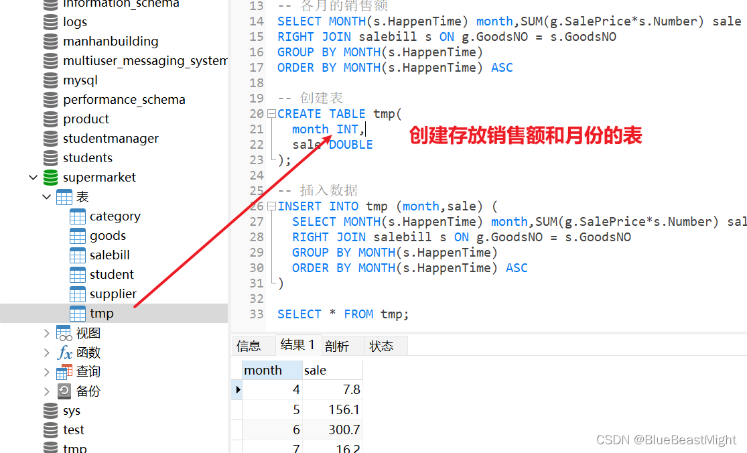Select the tmp table in supermarket
Screen dimensions: 747x453
pyautogui.click(x=114, y=314)
